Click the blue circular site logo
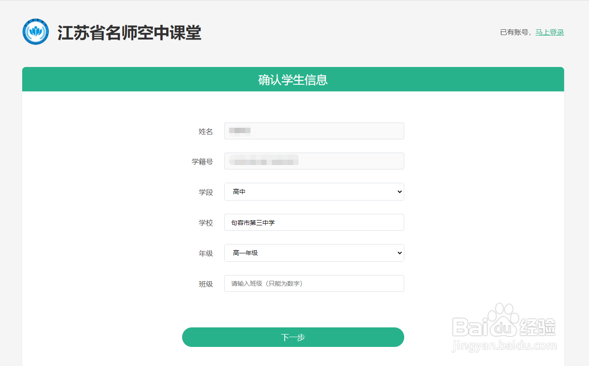Viewport: 589px width, 366px height. pyautogui.click(x=36, y=32)
